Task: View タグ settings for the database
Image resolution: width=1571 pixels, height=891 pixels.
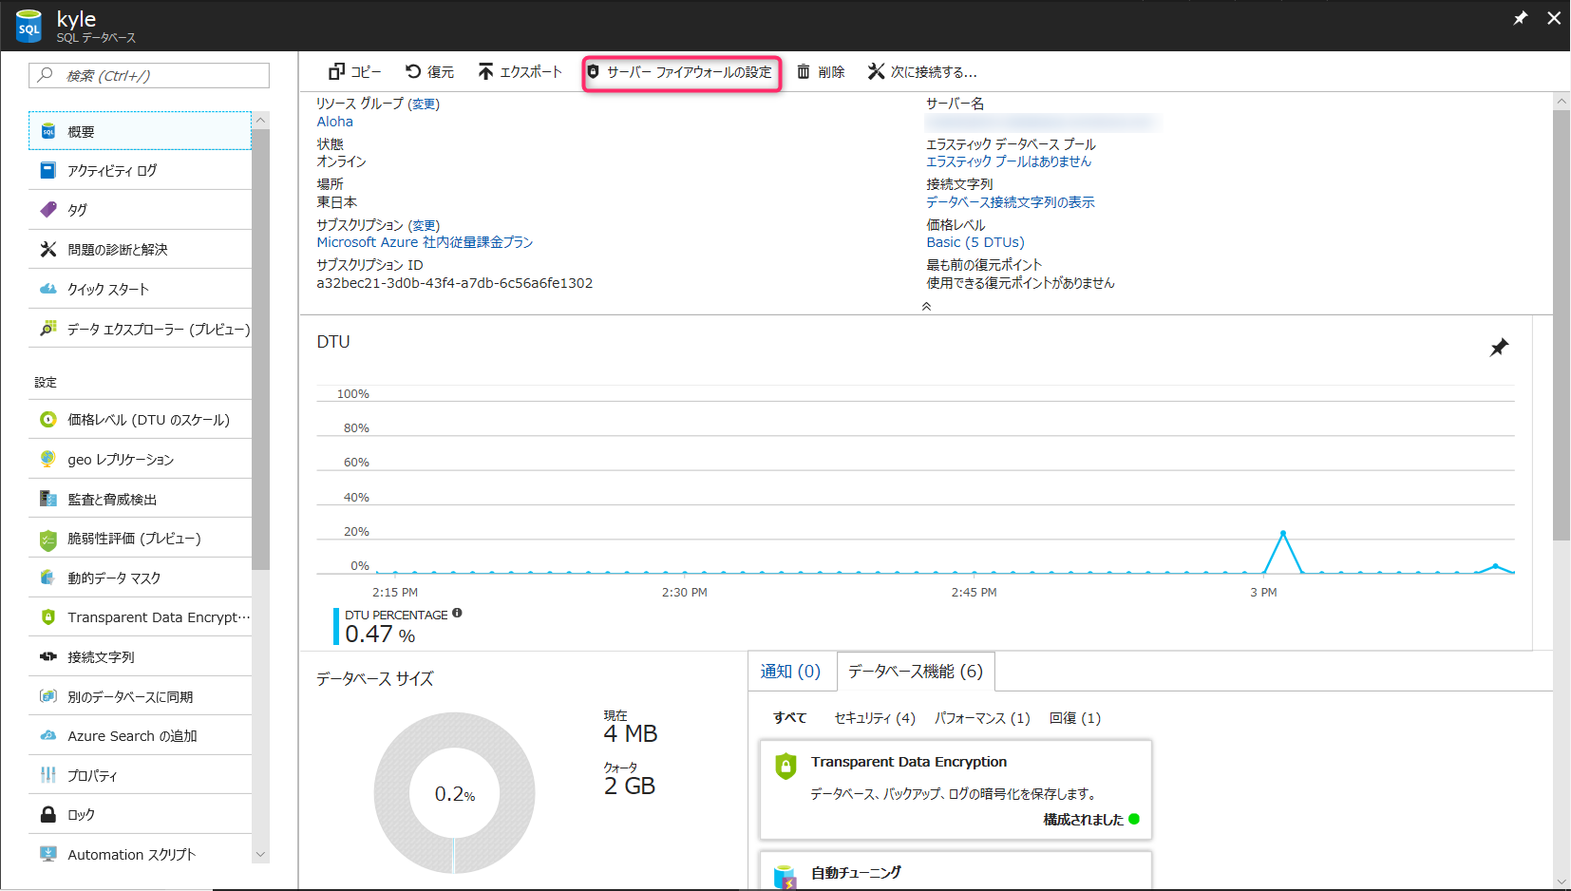Action: [x=85, y=209]
